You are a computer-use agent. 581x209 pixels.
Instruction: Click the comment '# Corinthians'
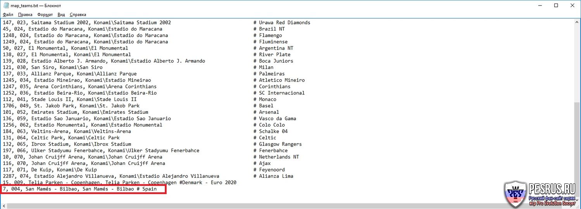272,86
